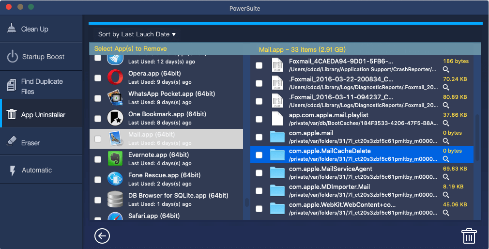Check the com.apple.WebKit.WebContent checkbox
The width and height of the screenshot is (489, 249).
(x=259, y=209)
